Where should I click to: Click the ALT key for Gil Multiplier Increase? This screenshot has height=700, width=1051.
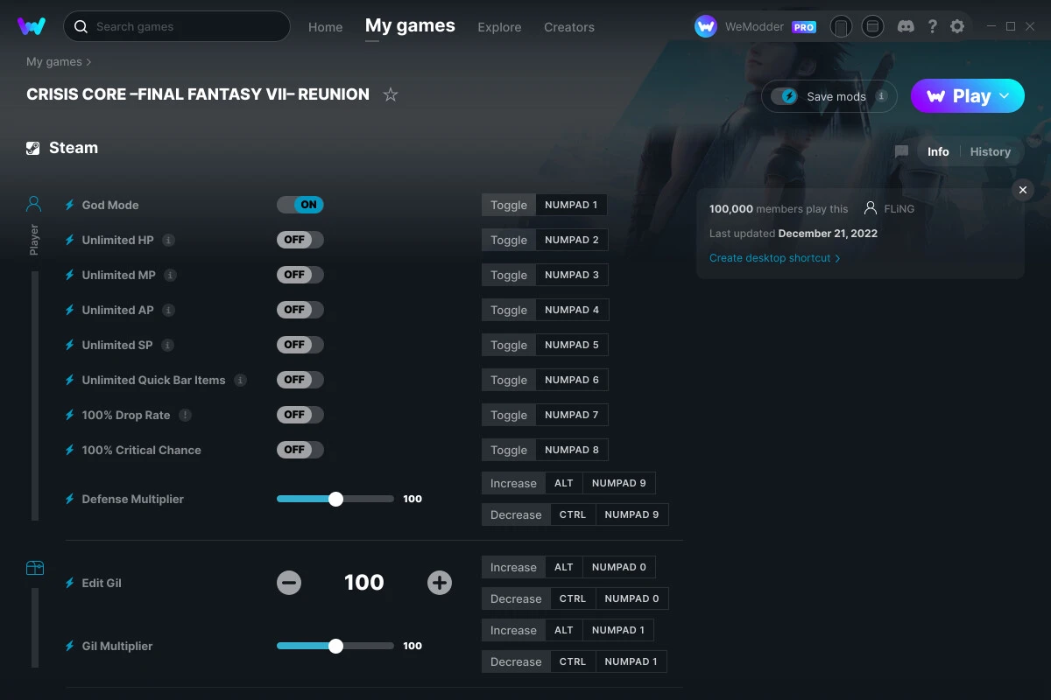pos(564,630)
